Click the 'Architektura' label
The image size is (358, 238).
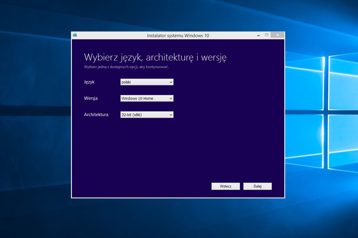click(x=96, y=115)
